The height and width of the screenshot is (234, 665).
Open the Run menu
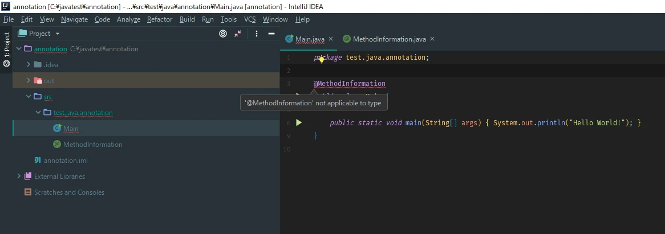(x=208, y=19)
